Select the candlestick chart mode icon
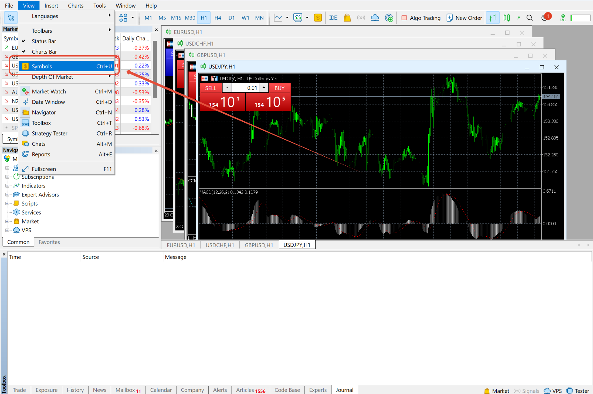Screen dimensions: 593x394 507,18
